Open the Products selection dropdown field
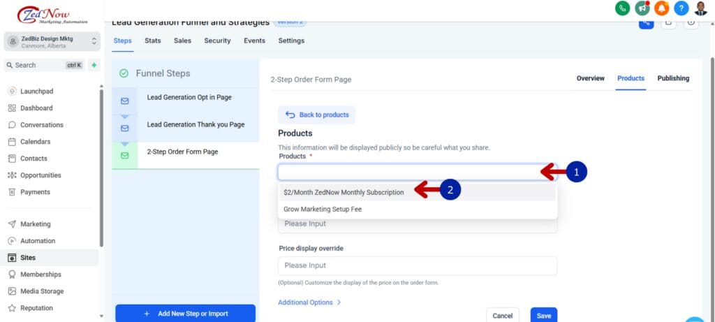 coord(417,173)
